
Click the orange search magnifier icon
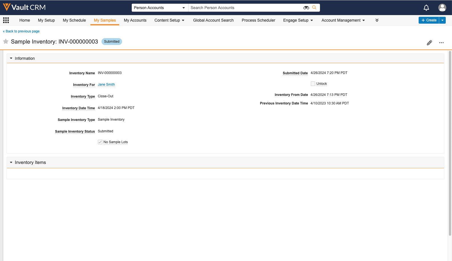(x=314, y=8)
